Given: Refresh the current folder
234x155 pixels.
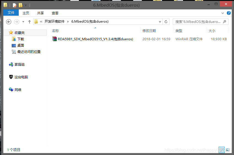Looking at the screenshot, I should (x=166, y=22).
